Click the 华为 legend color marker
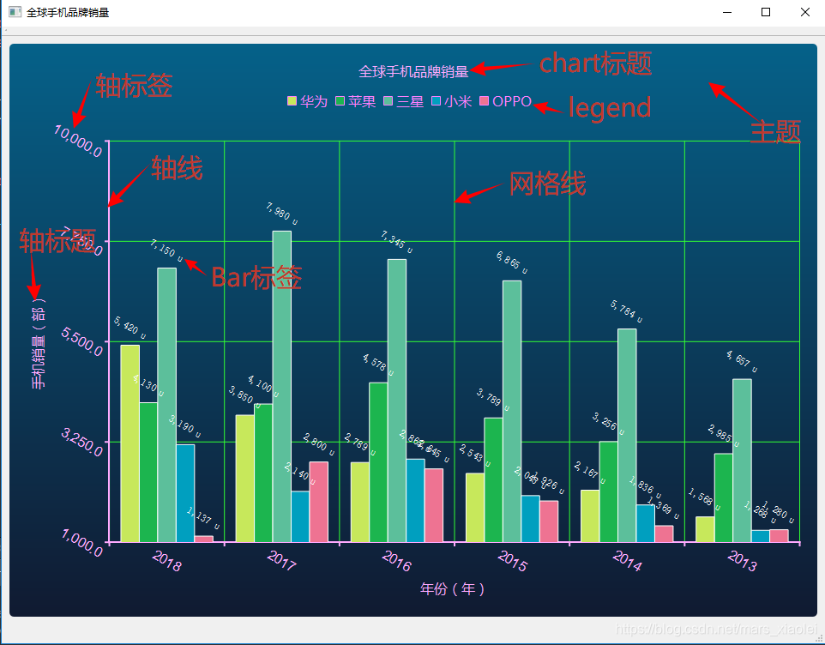Viewport: 825px width, 645px height. tap(292, 101)
